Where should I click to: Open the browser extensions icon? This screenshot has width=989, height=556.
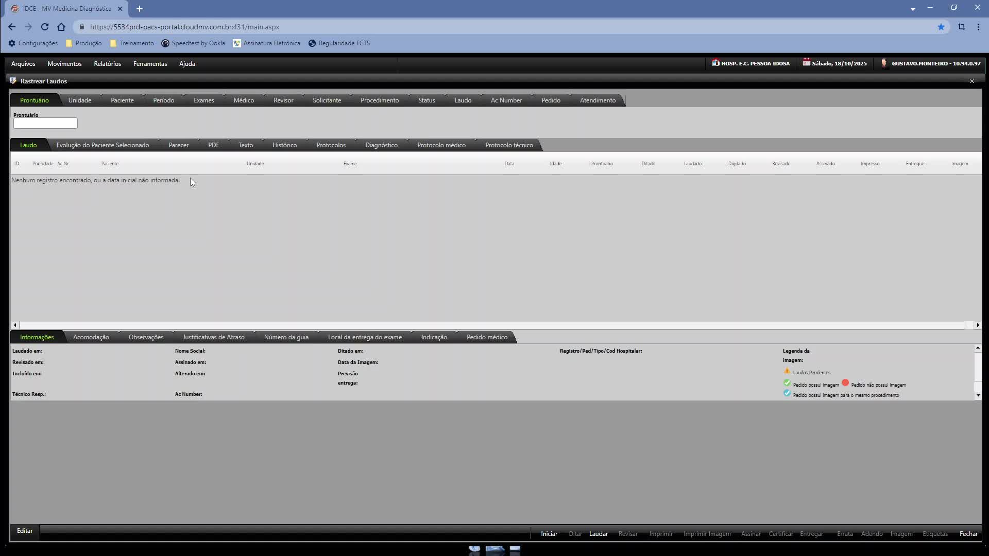point(961,27)
